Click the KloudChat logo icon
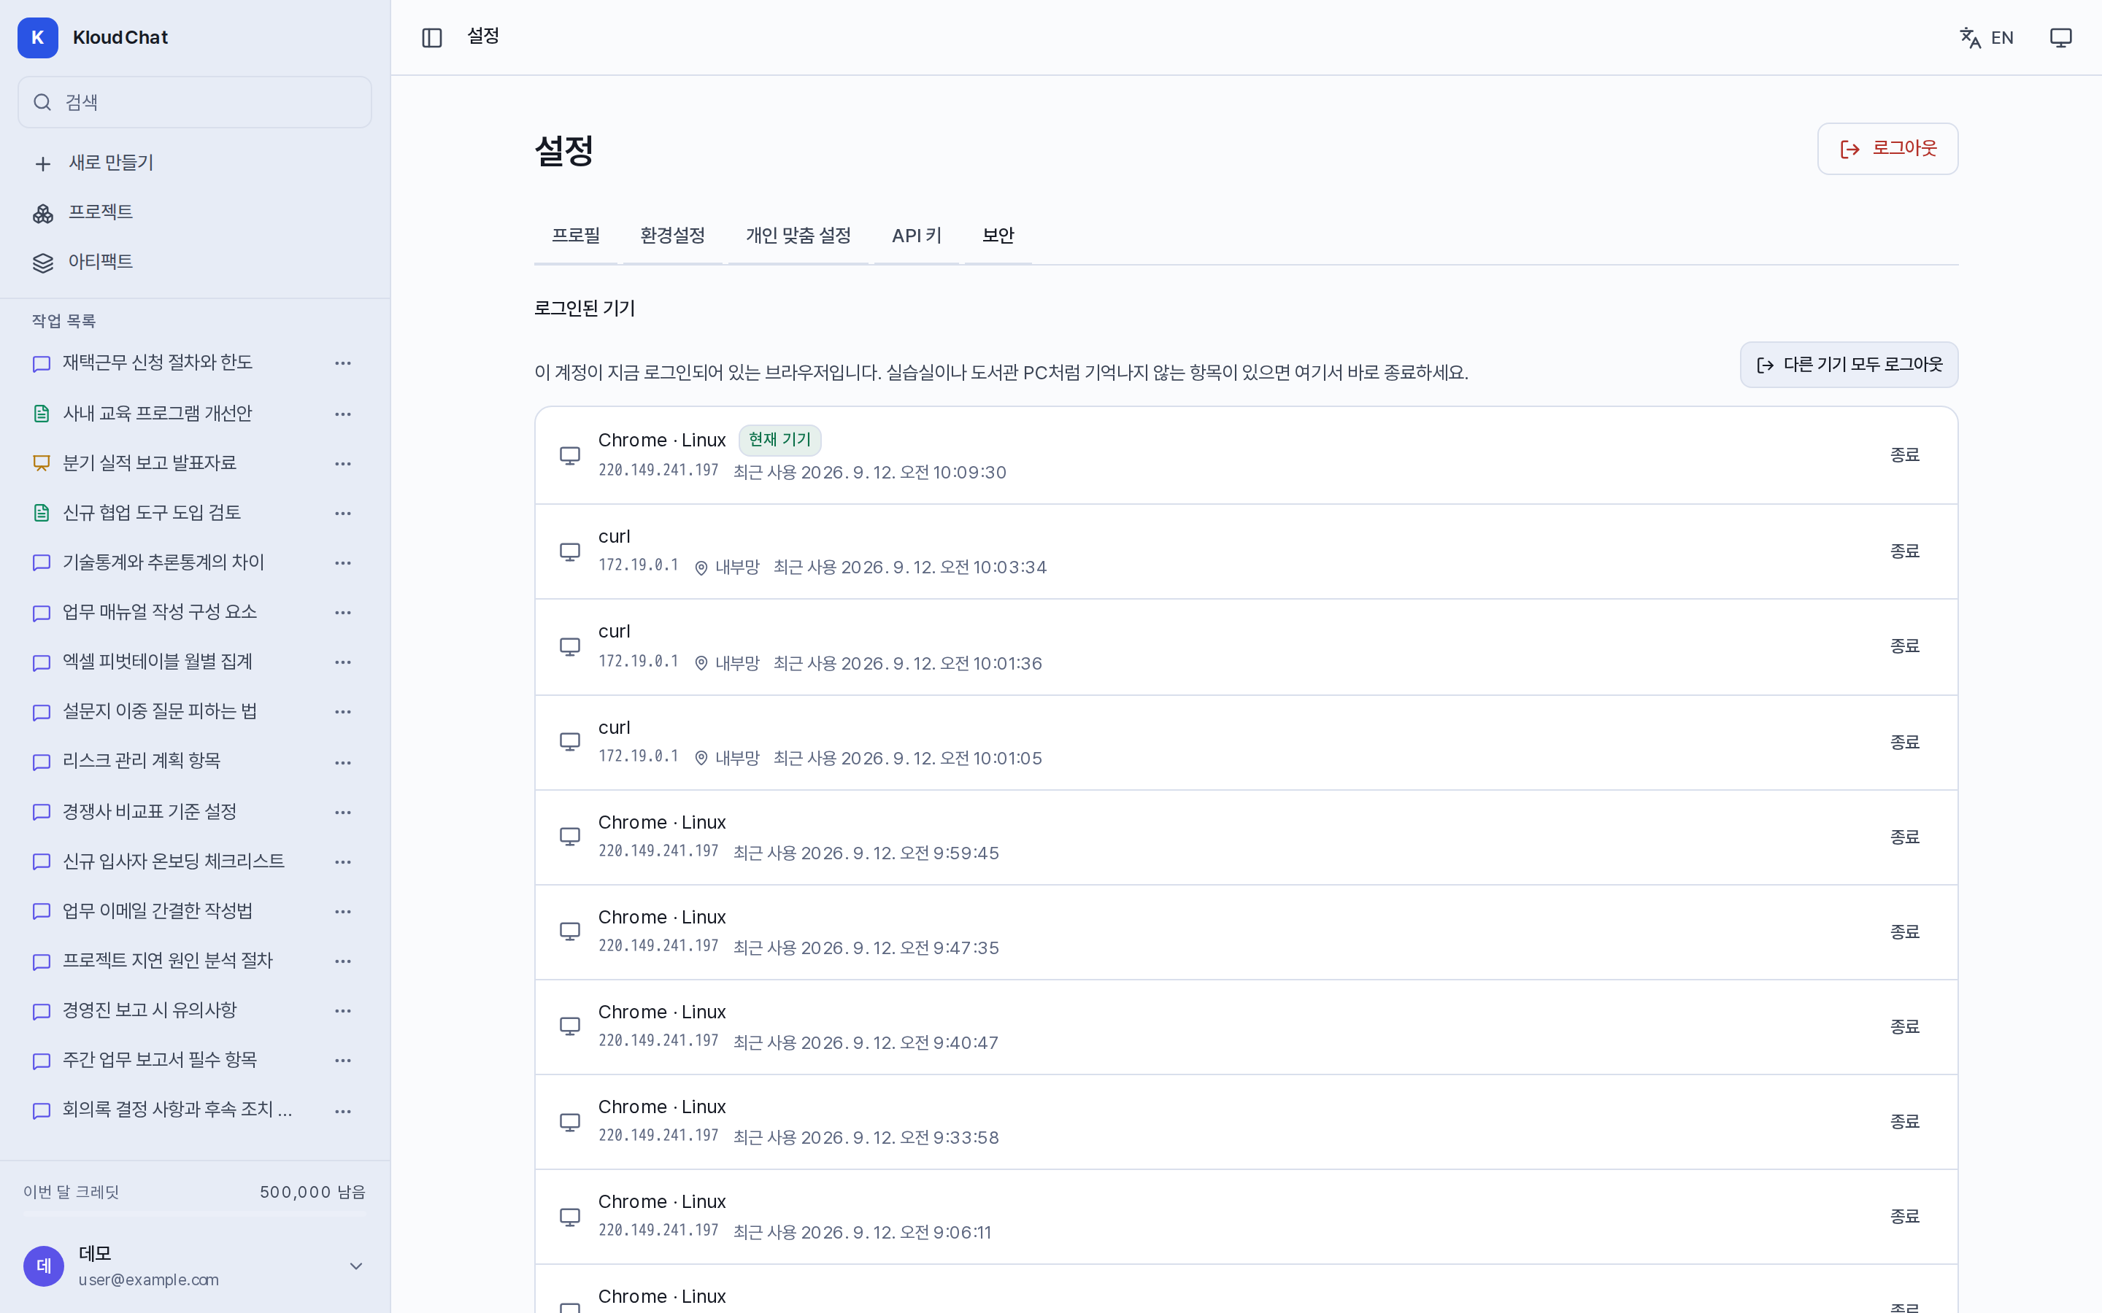Screen dimensions: 2102x1313 tap(37, 37)
